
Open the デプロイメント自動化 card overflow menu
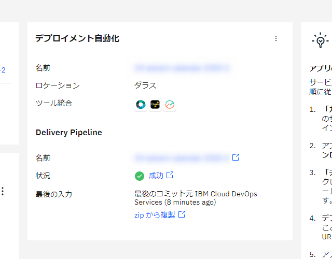[275, 38]
